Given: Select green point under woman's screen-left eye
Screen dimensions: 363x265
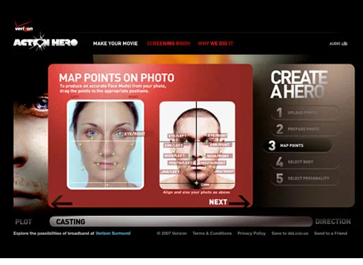Looking at the screenshot, I should tap(92, 138).
